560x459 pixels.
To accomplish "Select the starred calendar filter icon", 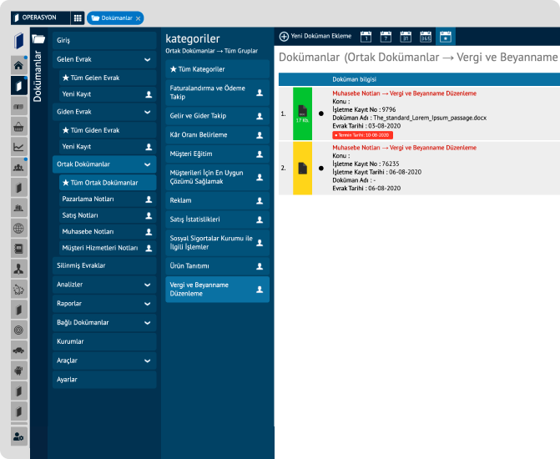I will [x=446, y=37].
